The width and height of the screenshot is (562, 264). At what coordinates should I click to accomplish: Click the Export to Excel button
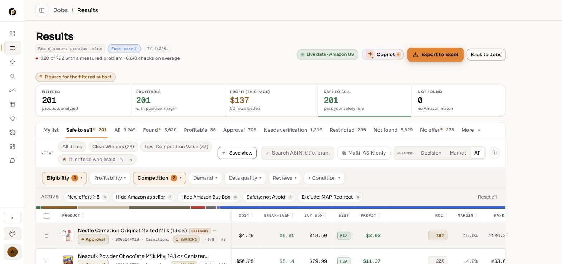[x=435, y=54]
